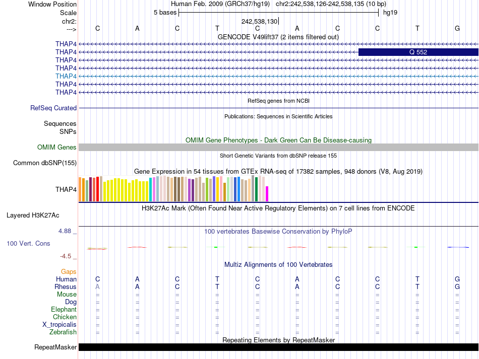
Task: Select THAP4 label beside GTEx expression bars
Action: 66,190
